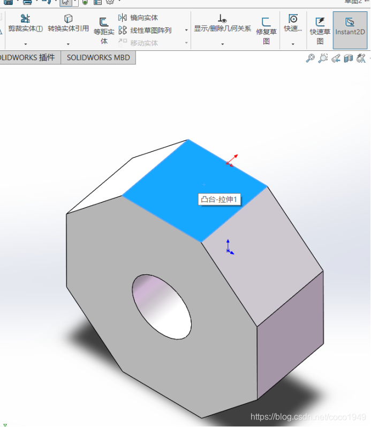
Task: Open the File Properties icon
Action: point(97,2)
